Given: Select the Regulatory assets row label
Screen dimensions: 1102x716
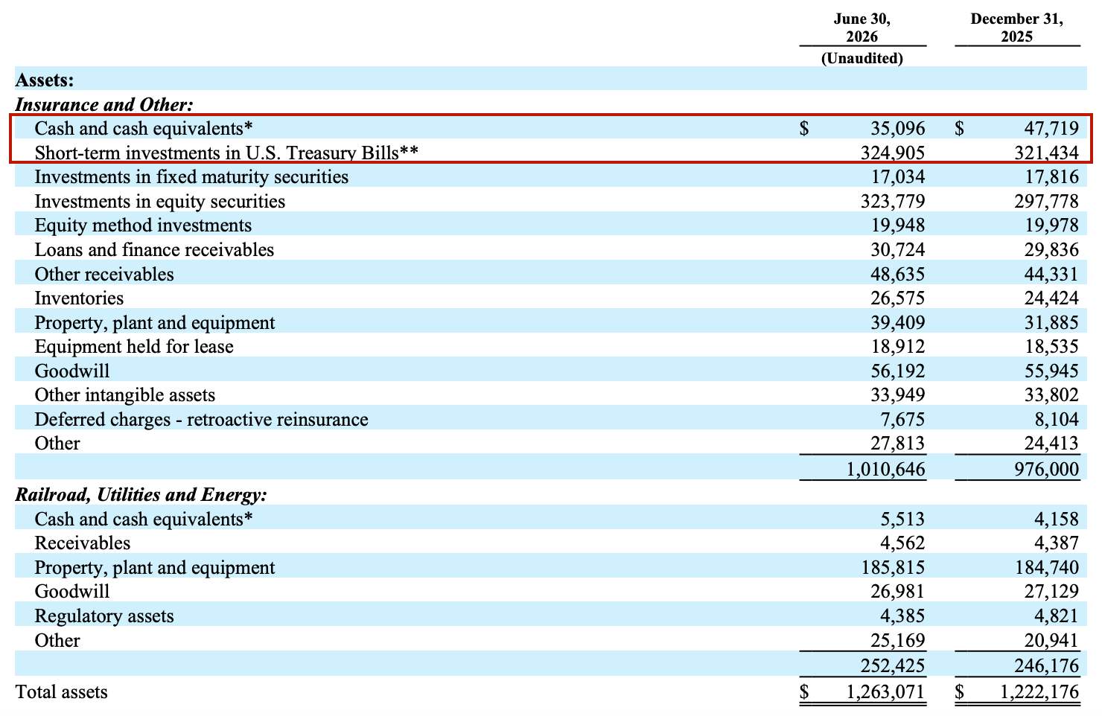Looking at the screenshot, I should 104,616.
